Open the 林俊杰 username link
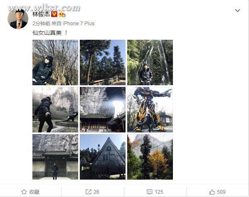The image size is (249, 197). tap(41, 14)
